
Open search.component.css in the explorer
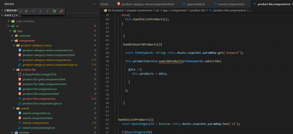click(36, 113)
